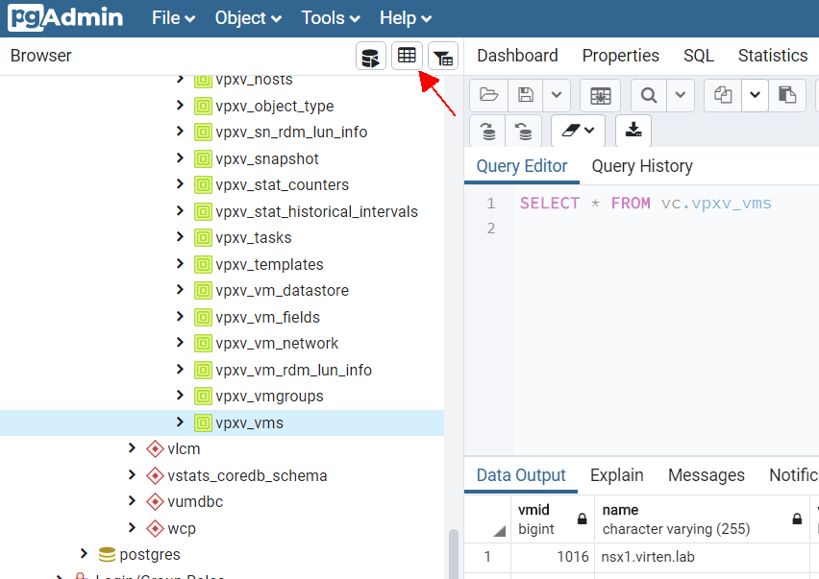Select the Query Editor tab

click(522, 166)
